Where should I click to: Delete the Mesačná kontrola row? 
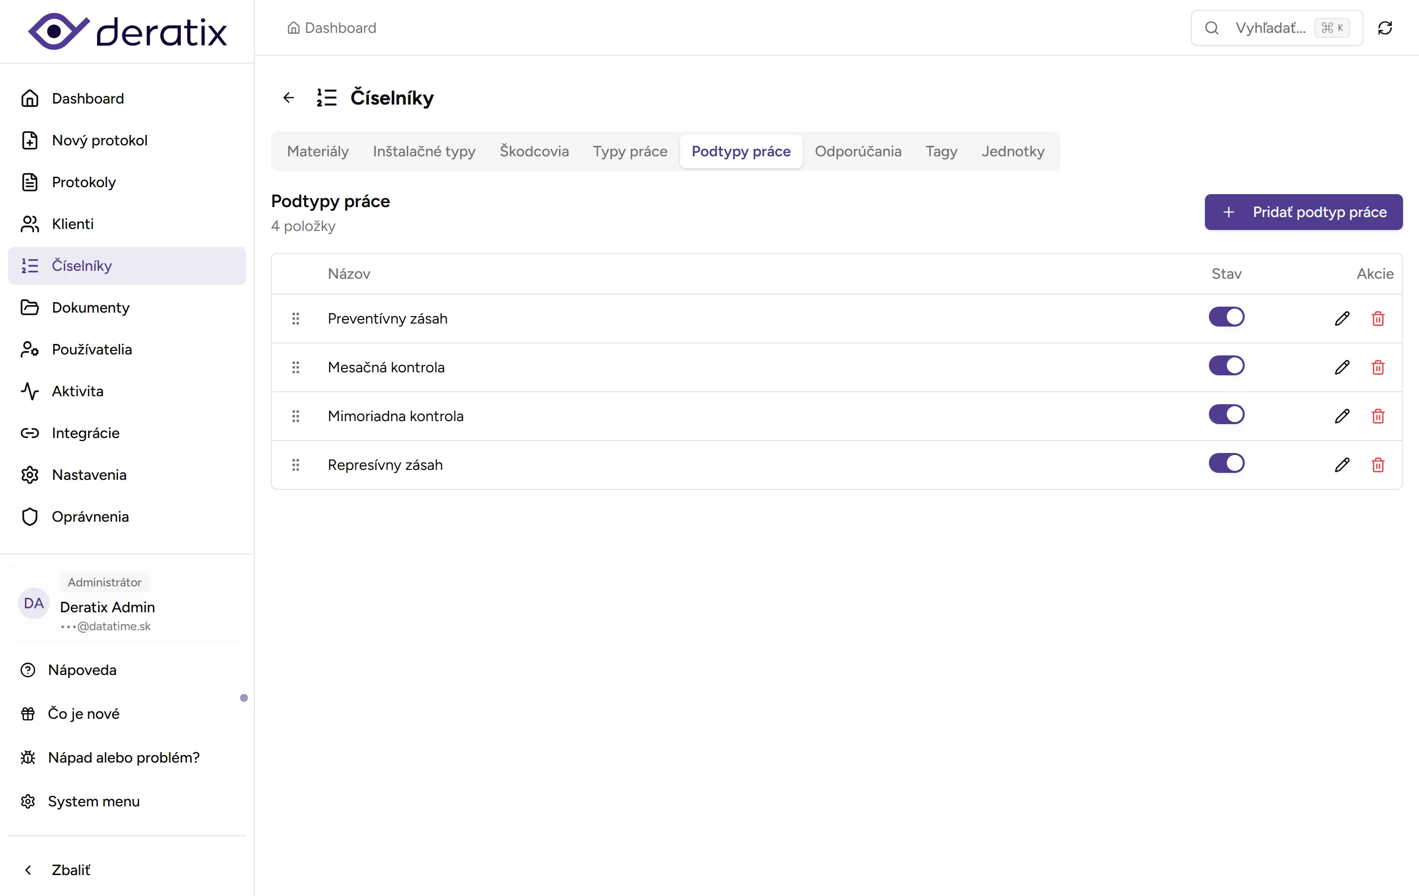pyautogui.click(x=1378, y=367)
